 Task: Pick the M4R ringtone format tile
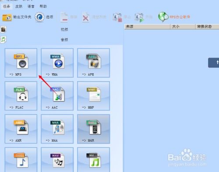93,129
